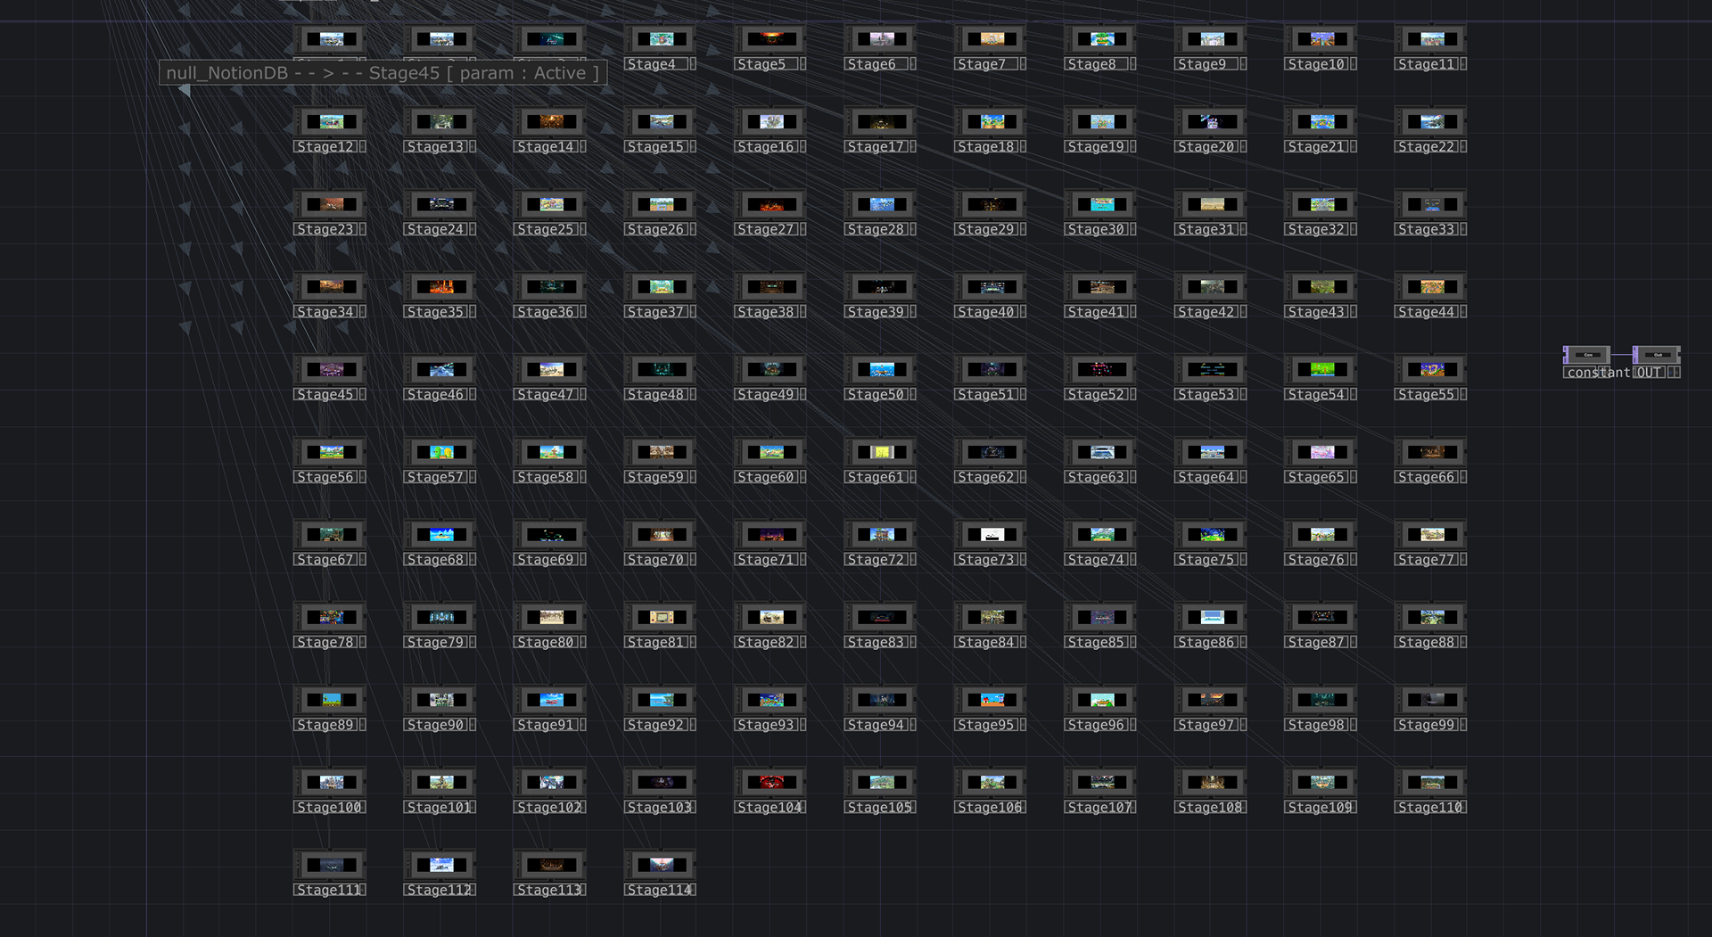Select the Stage54 node thumbnail

[1321, 369]
